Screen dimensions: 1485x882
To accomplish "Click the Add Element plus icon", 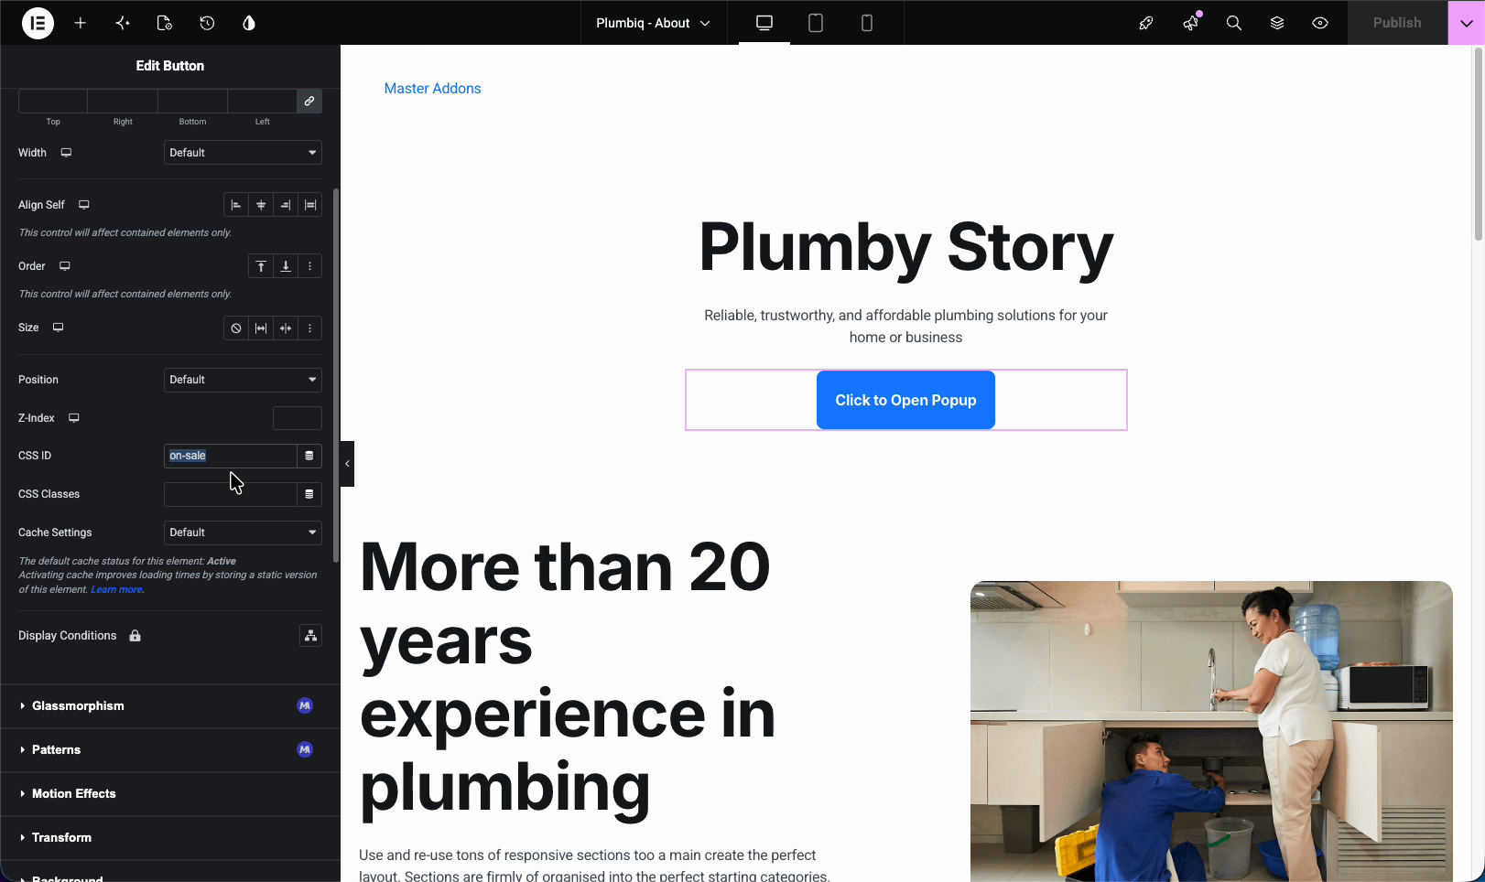I will [x=81, y=23].
